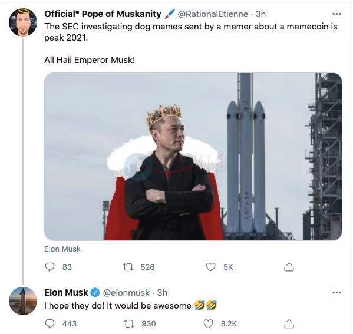Open the rocket profile picture of @elonmusk
This screenshot has width=353, height=334.
coord(23,301)
